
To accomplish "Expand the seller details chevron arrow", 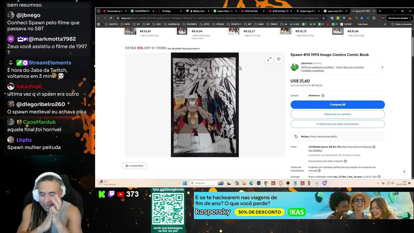I will click(382, 67).
